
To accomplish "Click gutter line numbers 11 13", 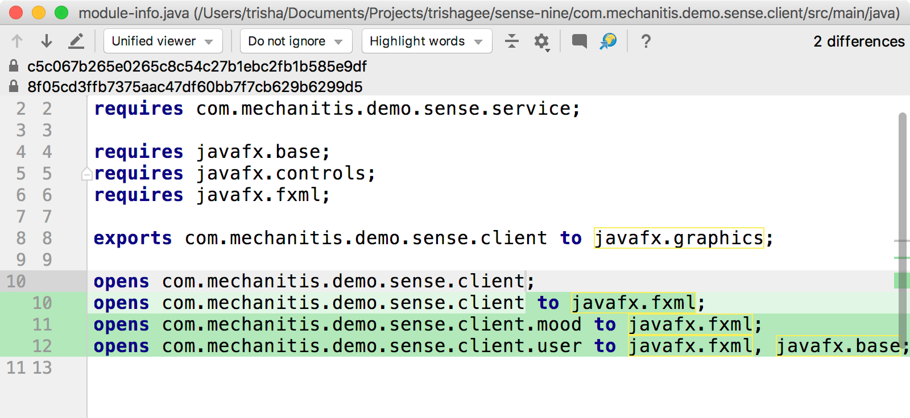I will pyautogui.click(x=29, y=367).
